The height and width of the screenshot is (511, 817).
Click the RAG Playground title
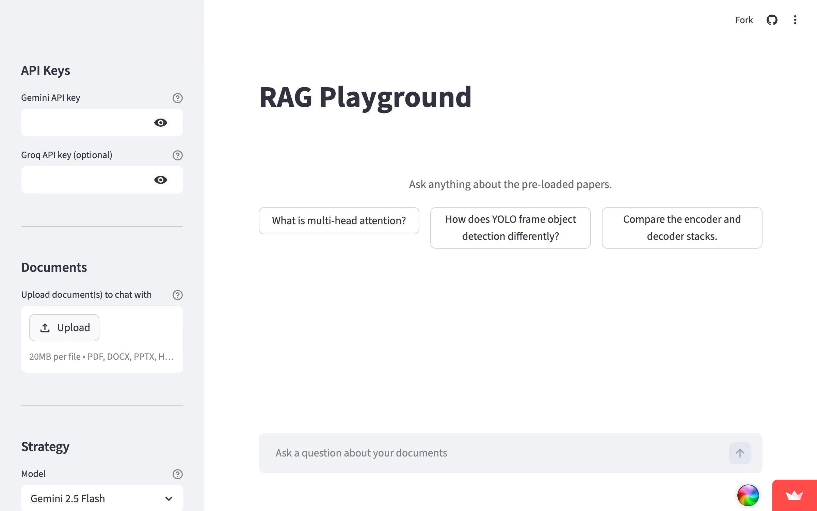365,98
